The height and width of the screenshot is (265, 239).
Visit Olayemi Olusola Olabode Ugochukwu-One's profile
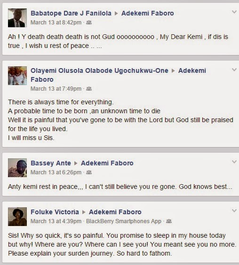point(99,70)
